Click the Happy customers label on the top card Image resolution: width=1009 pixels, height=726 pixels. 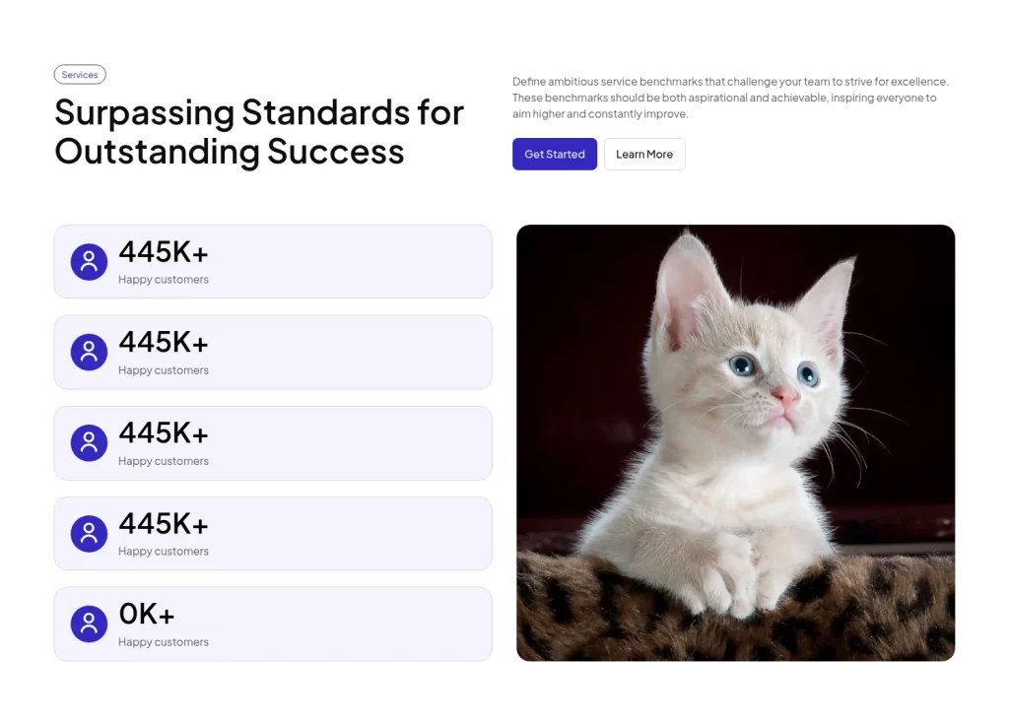pyautogui.click(x=164, y=279)
